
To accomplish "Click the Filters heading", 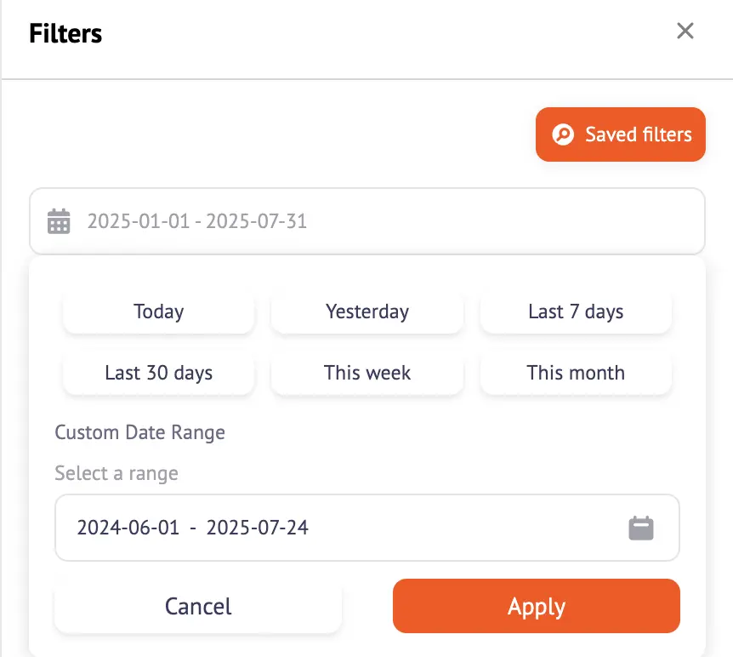I will coord(65,34).
